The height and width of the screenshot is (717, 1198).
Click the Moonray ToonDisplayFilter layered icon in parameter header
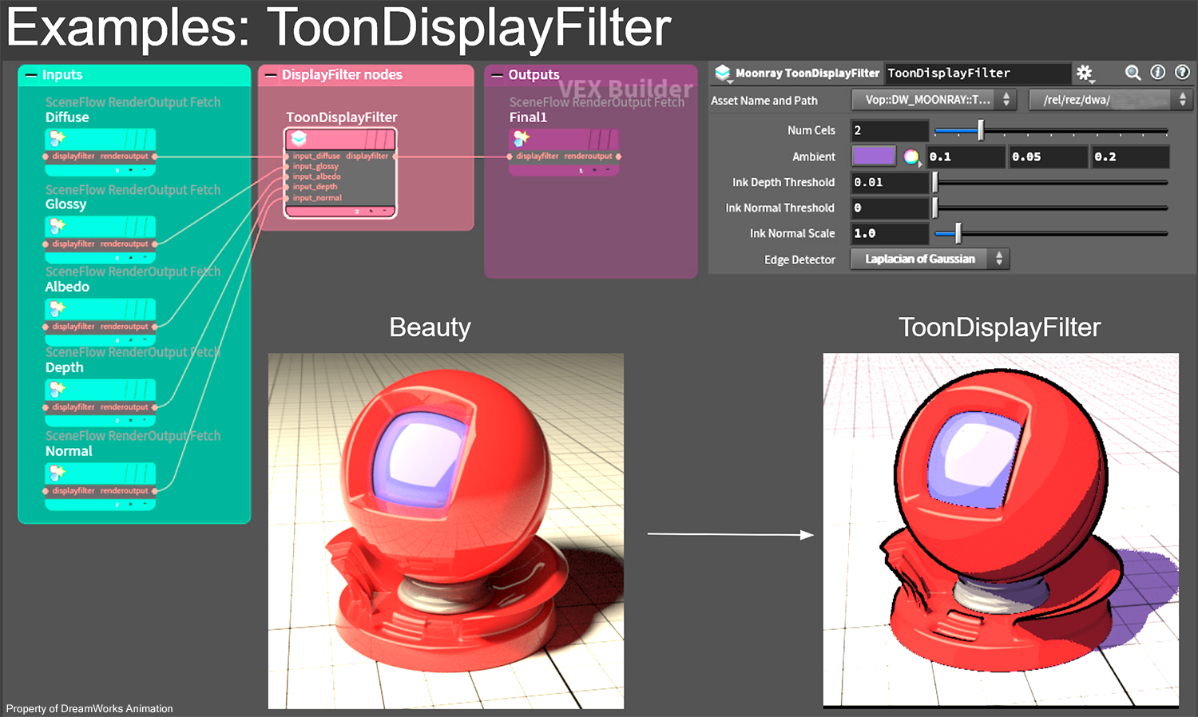[724, 73]
